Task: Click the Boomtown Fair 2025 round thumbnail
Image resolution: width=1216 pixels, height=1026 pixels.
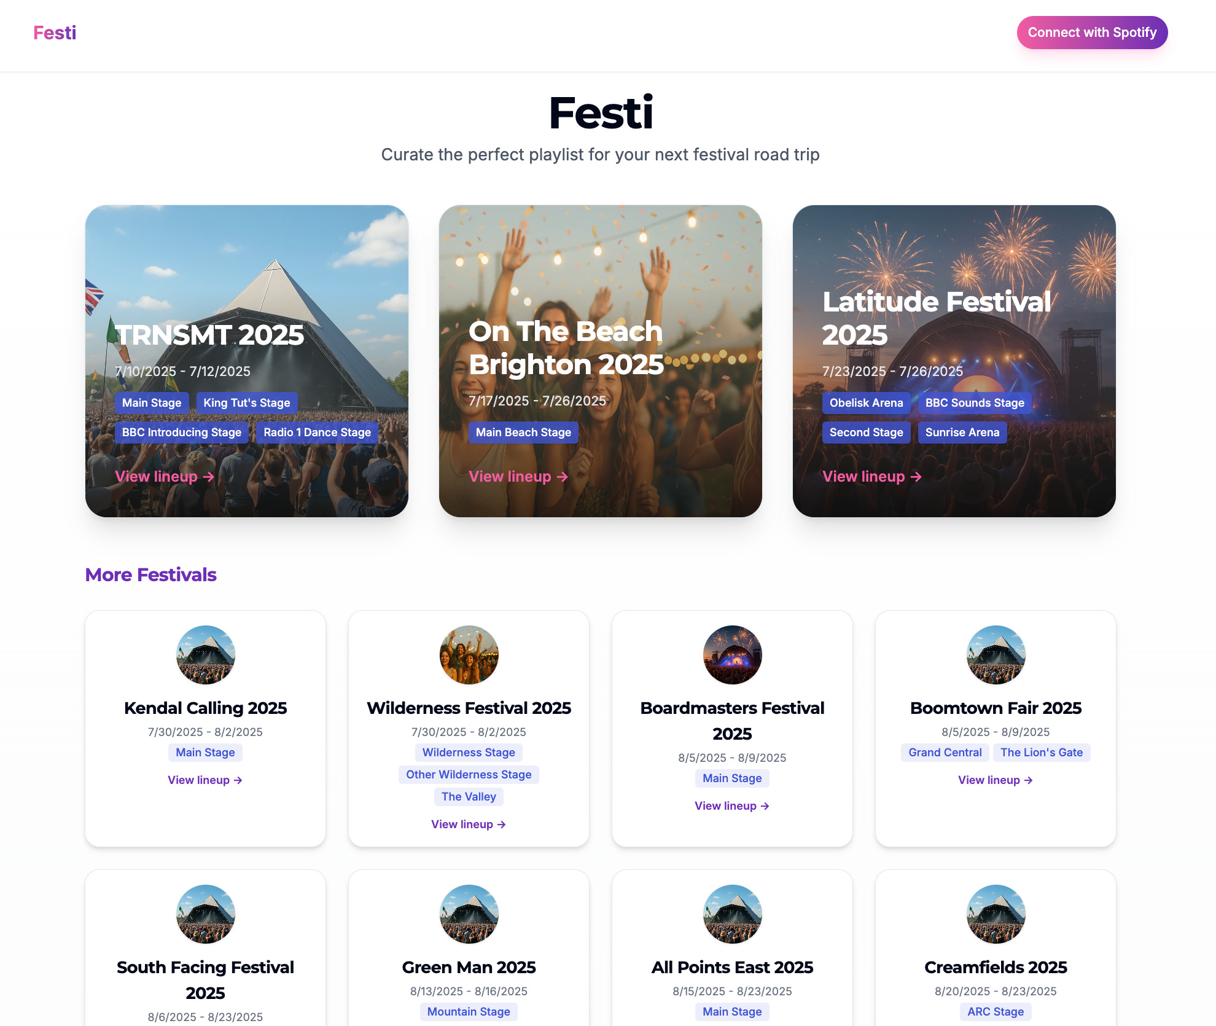Action: point(996,655)
